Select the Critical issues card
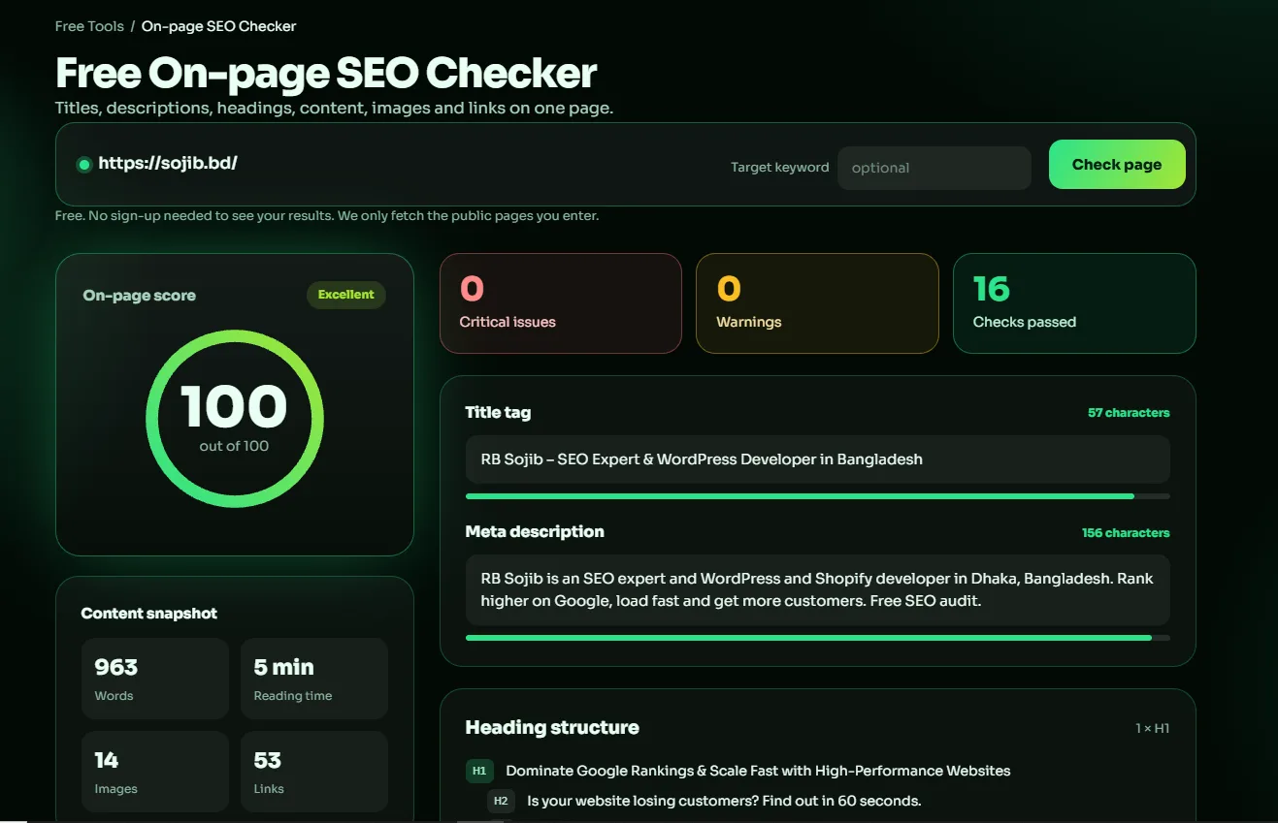The width and height of the screenshot is (1278, 823). 561,303
